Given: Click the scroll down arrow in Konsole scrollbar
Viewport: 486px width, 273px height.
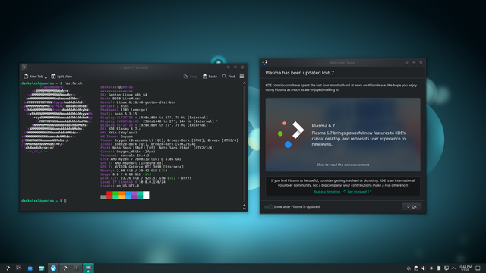Looking at the screenshot, I should (x=245, y=209).
